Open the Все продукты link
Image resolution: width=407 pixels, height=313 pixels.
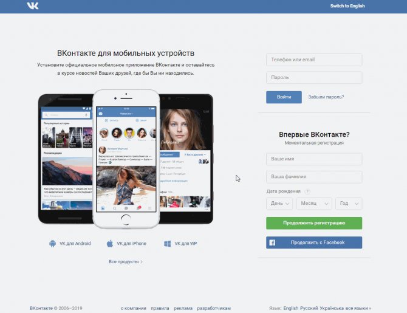tap(126, 261)
